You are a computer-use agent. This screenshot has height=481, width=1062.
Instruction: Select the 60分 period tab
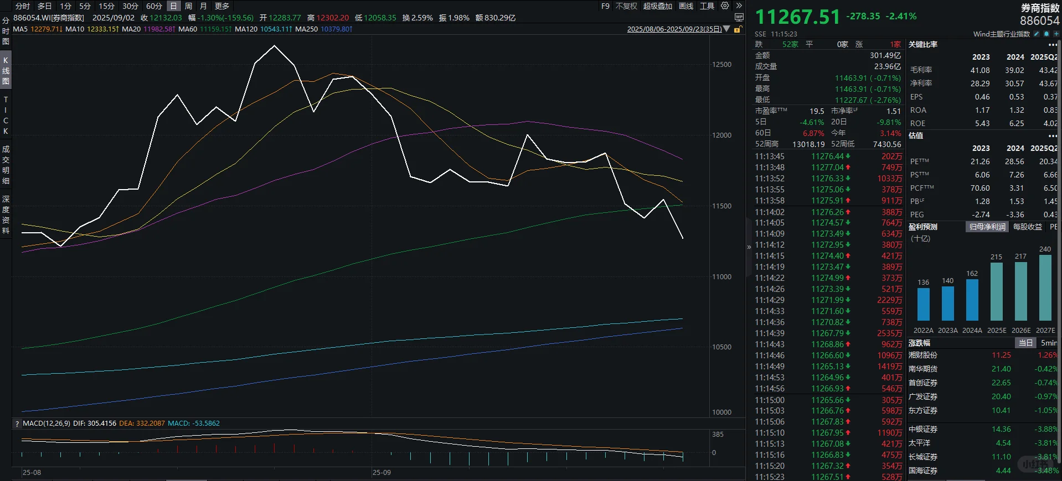pos(154,6)
